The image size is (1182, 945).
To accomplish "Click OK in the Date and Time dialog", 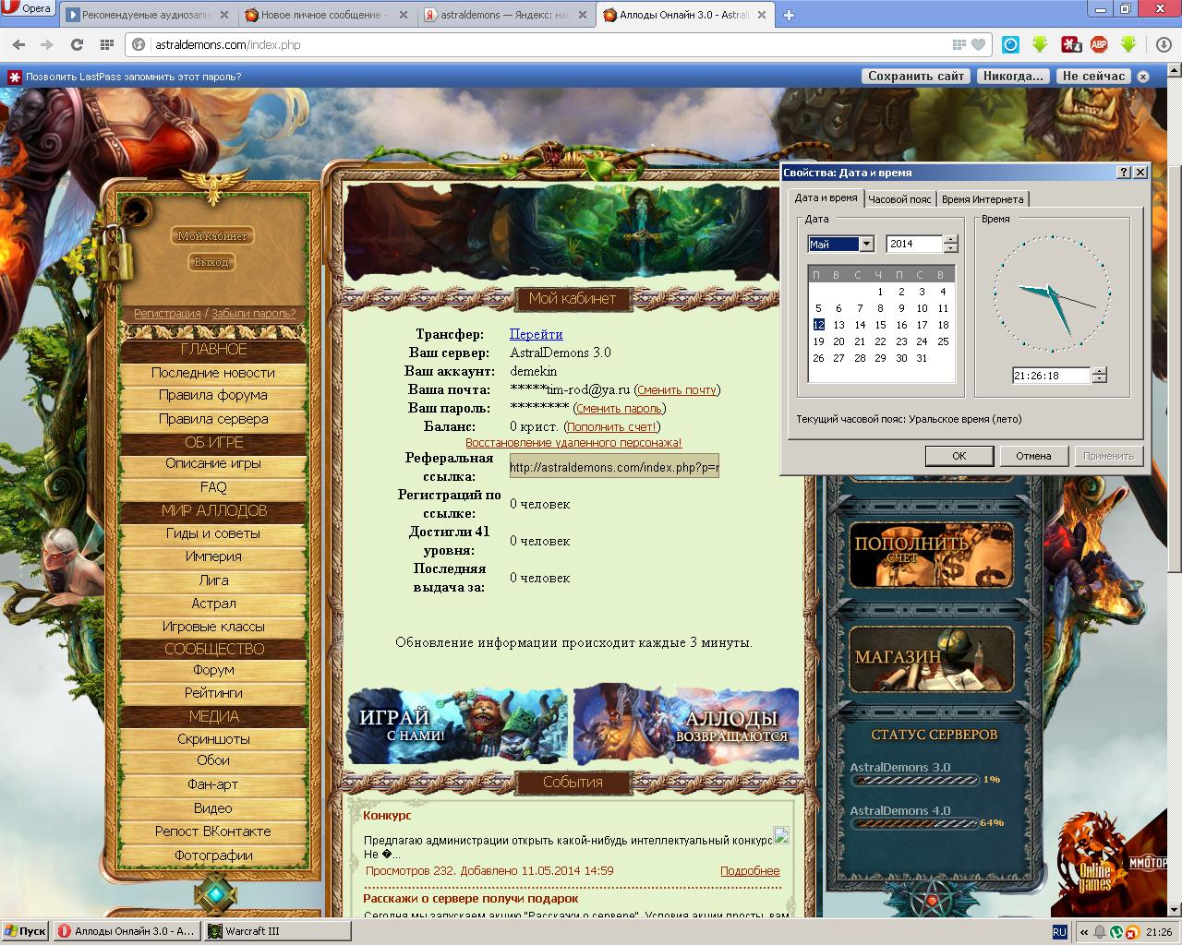I will 959,456.
